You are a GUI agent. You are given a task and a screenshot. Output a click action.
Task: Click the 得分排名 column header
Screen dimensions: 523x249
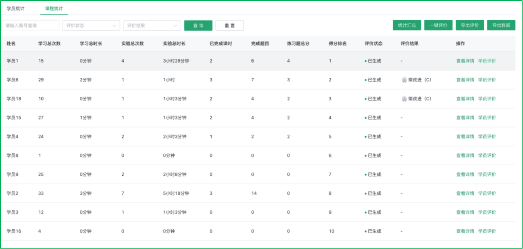point(337,43)
